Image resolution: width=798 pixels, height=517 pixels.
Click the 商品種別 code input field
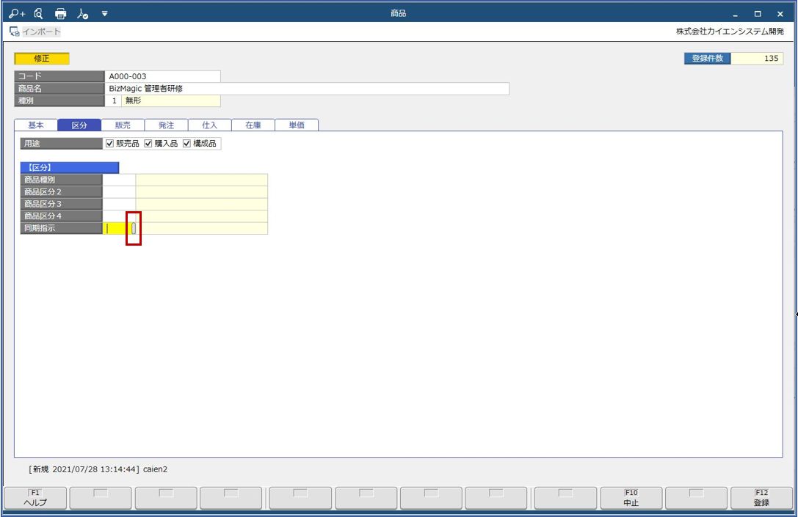click(x=119, y=180)
